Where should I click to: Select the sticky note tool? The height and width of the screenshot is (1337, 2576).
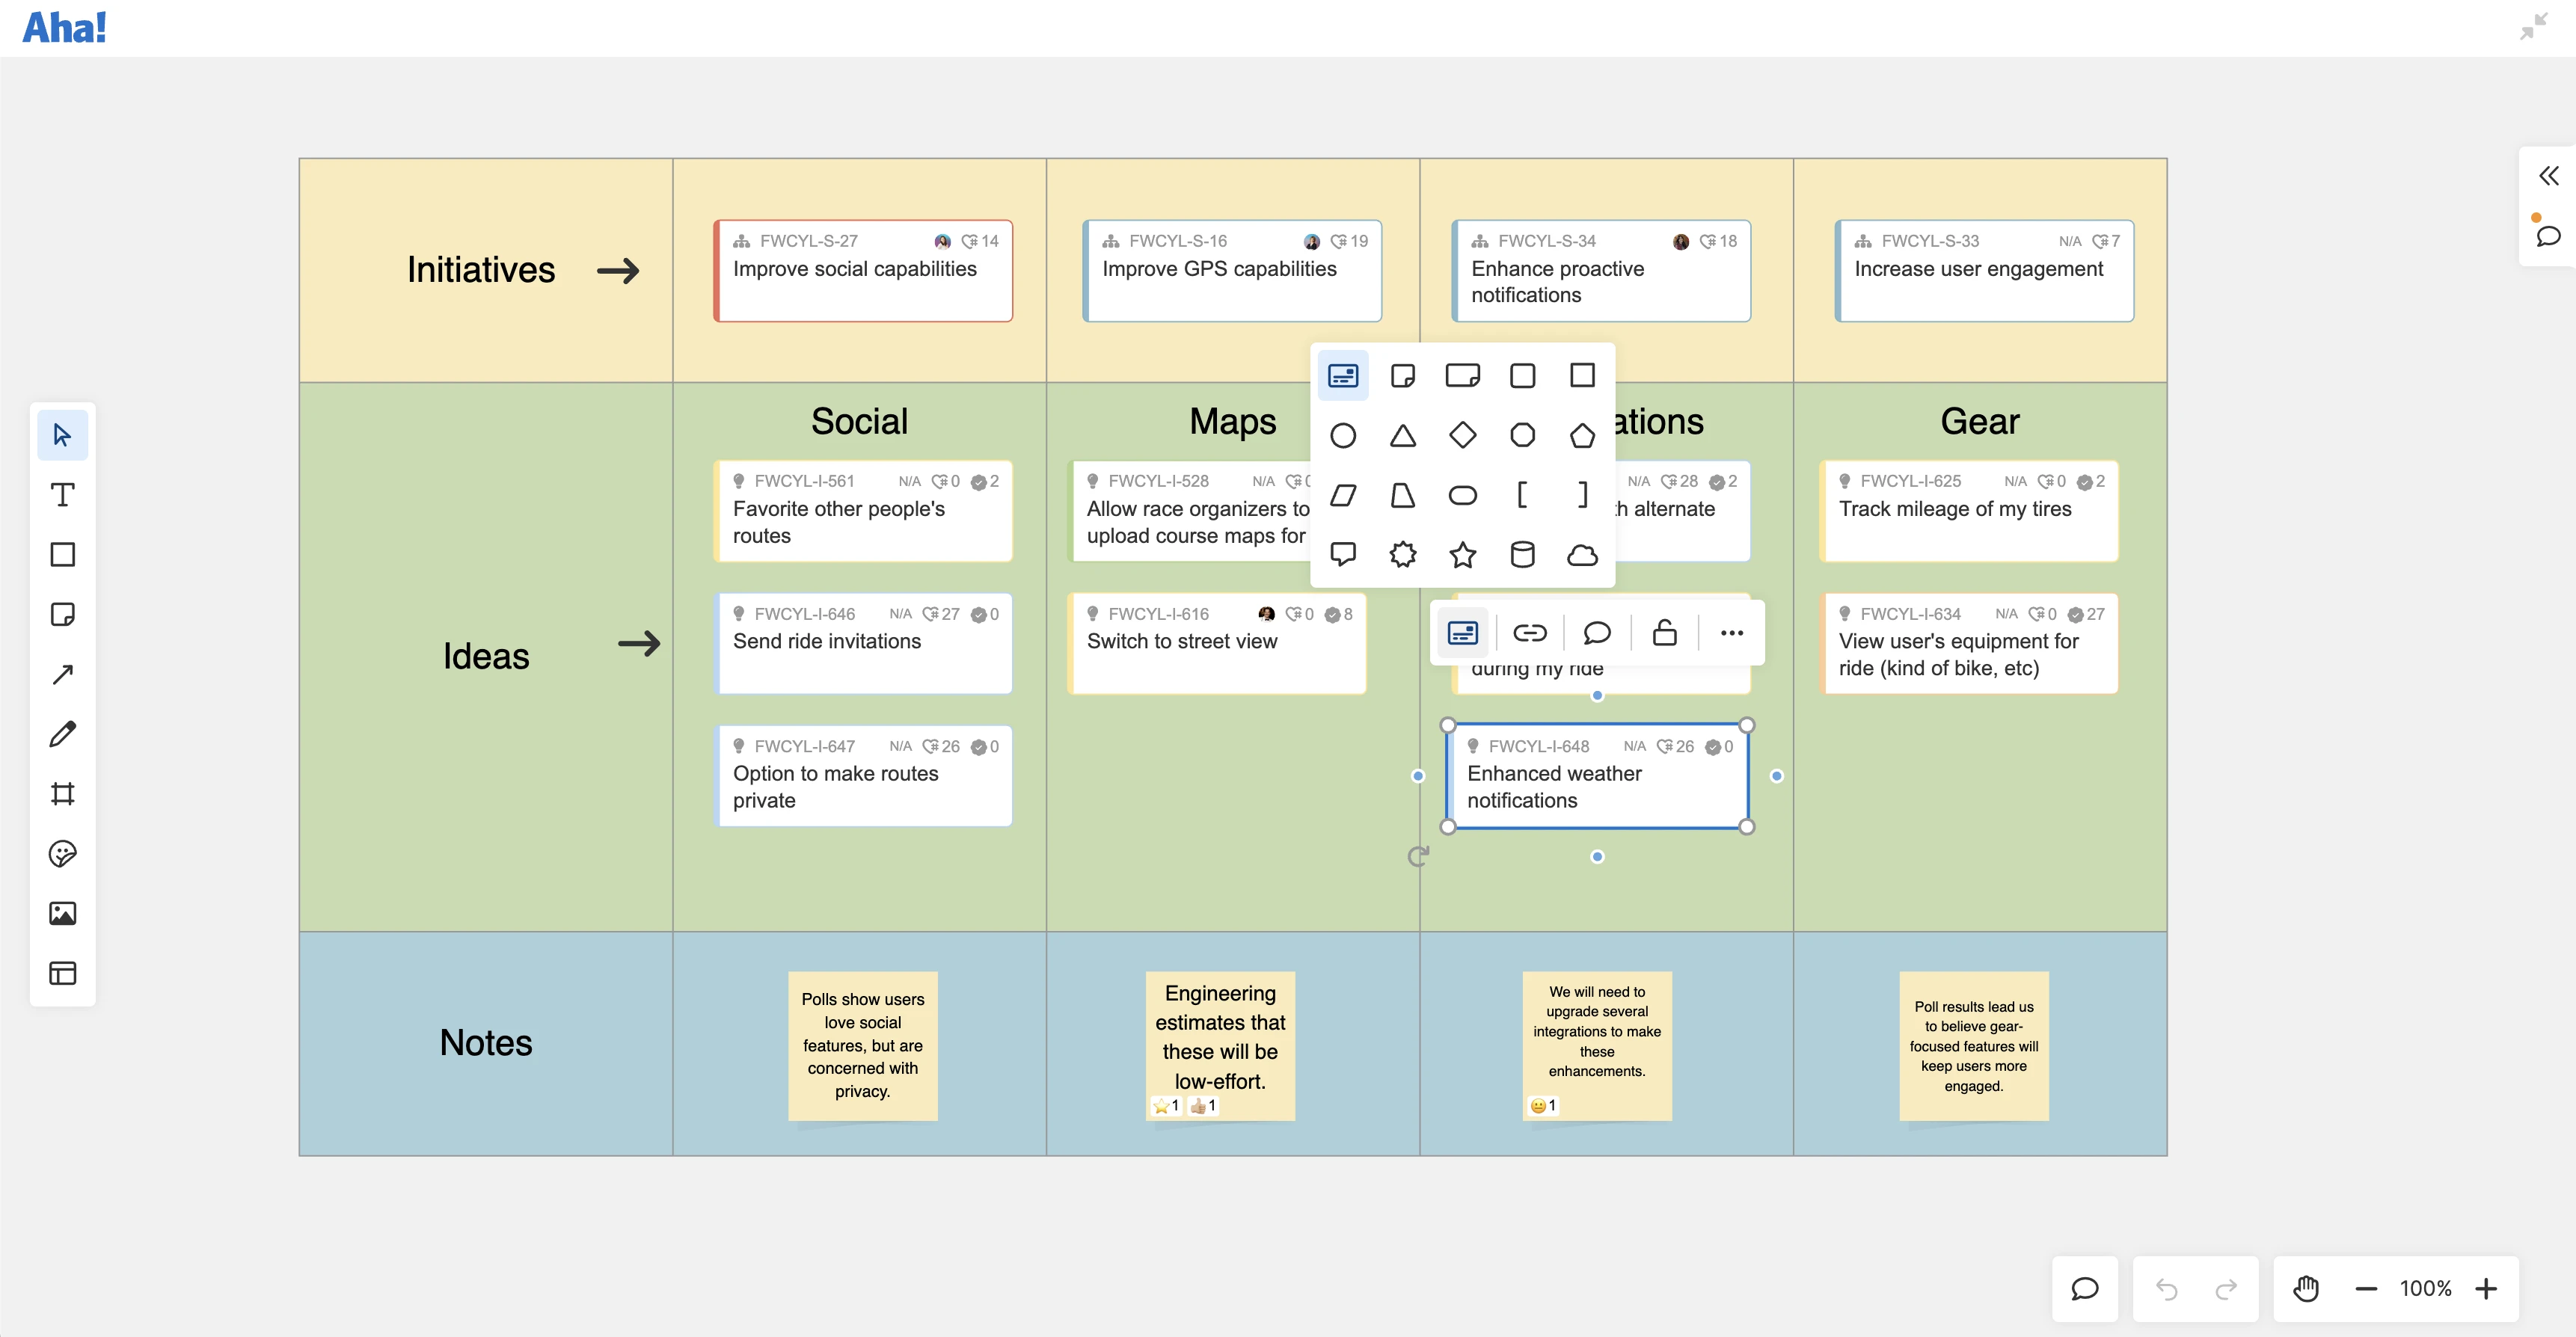(x=62, y=614)
